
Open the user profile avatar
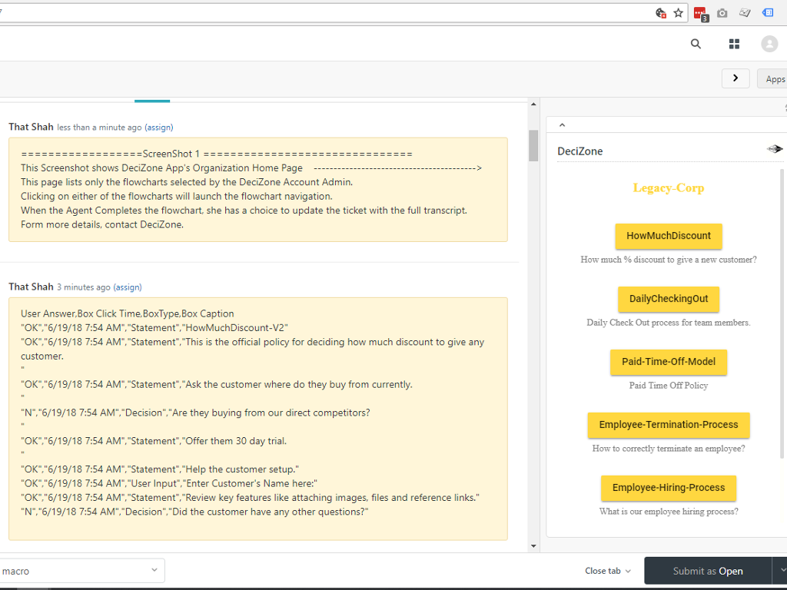(769, 44)
